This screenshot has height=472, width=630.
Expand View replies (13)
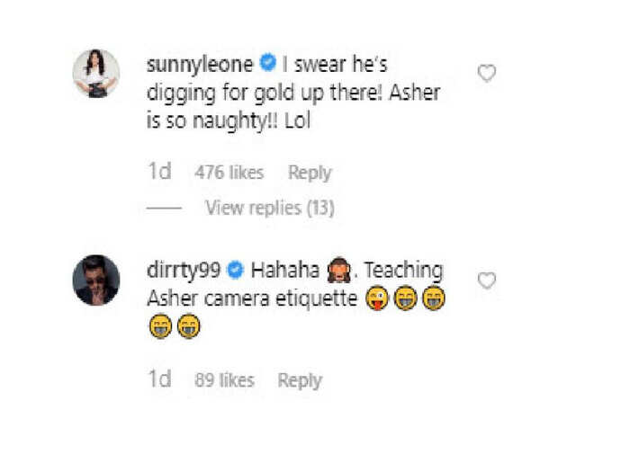coord(270,208)
